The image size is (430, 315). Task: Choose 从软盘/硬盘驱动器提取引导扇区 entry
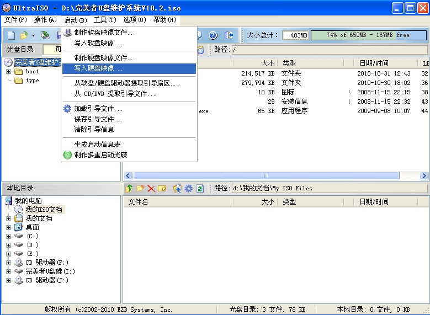(x=129, y=83)
